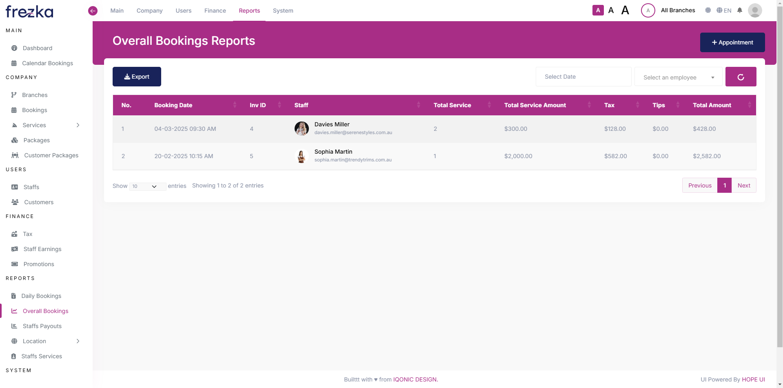783x388 pixels.
Task: Click the Staff Earnings sidebar icon
Action: point(14,249)
